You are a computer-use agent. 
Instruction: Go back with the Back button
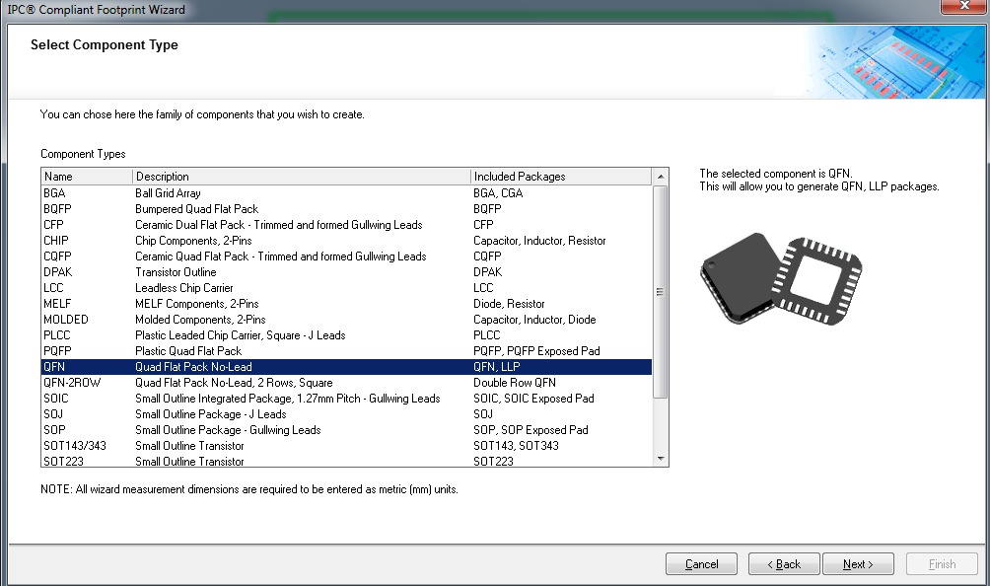pos(784,564)
